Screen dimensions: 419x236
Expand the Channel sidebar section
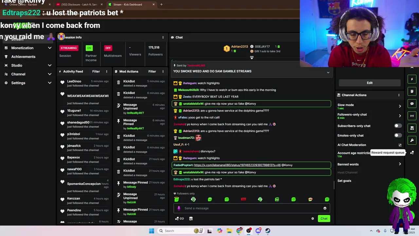[50, 74]
